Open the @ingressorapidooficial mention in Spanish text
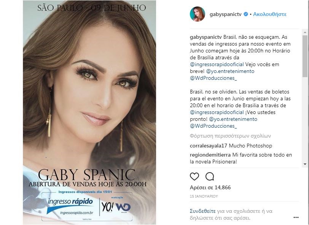 [217, 112]
